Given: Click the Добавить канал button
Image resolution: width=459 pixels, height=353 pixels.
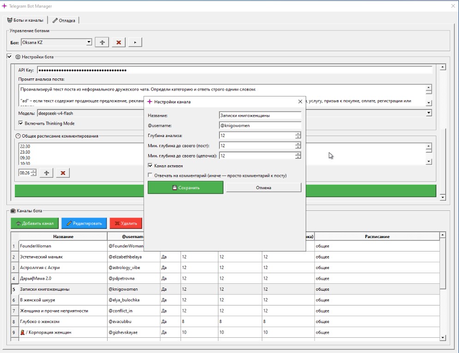Looking at the screenshot, I should [35, 223].
